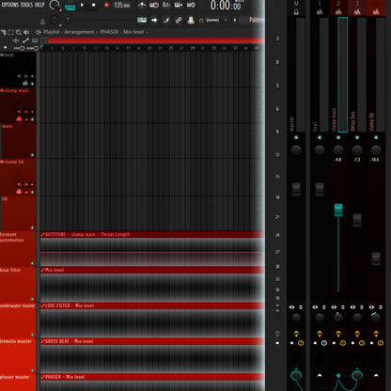Select the playlist zoom magnifier tool
Screen dimensions: 391x391
(19, 32)
